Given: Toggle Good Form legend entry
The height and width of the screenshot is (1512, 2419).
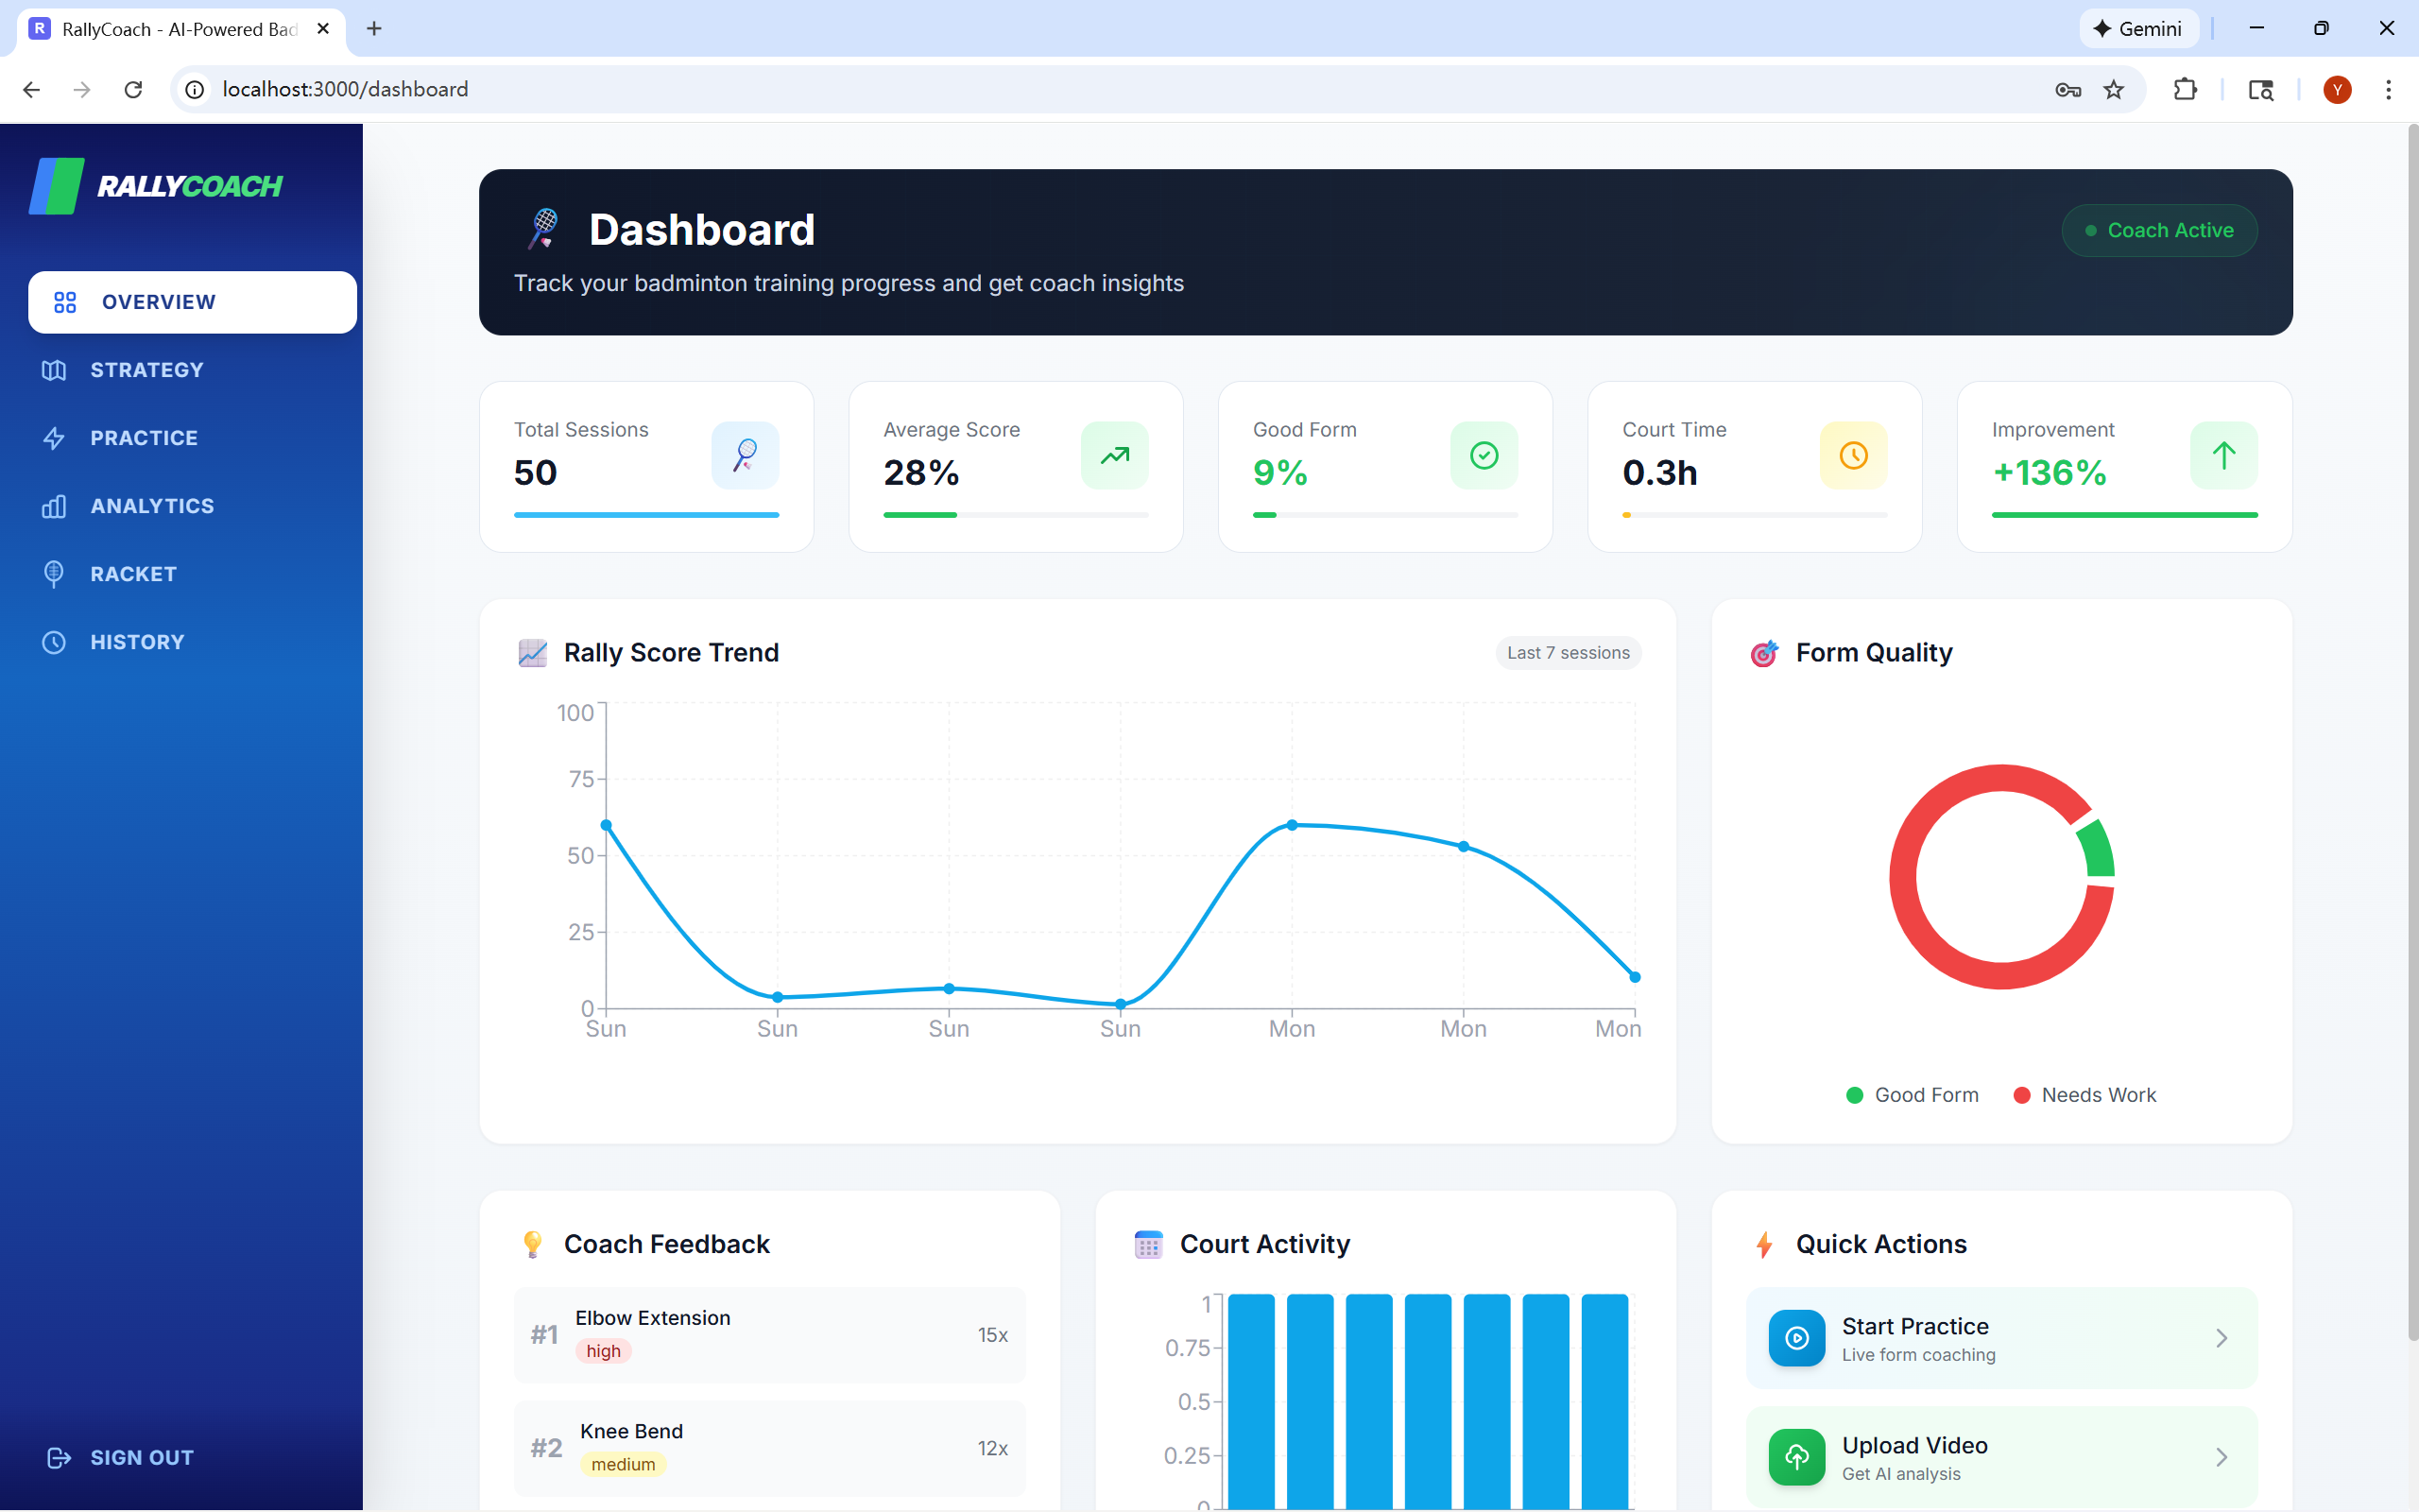Looking at the screenshot, I should pyautogui.click(x=1913, y=1095).
